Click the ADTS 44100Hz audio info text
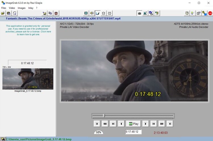 [191, 24]
